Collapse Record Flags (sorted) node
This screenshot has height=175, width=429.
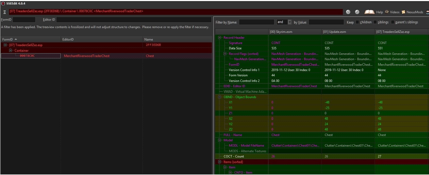pos(225,54)
